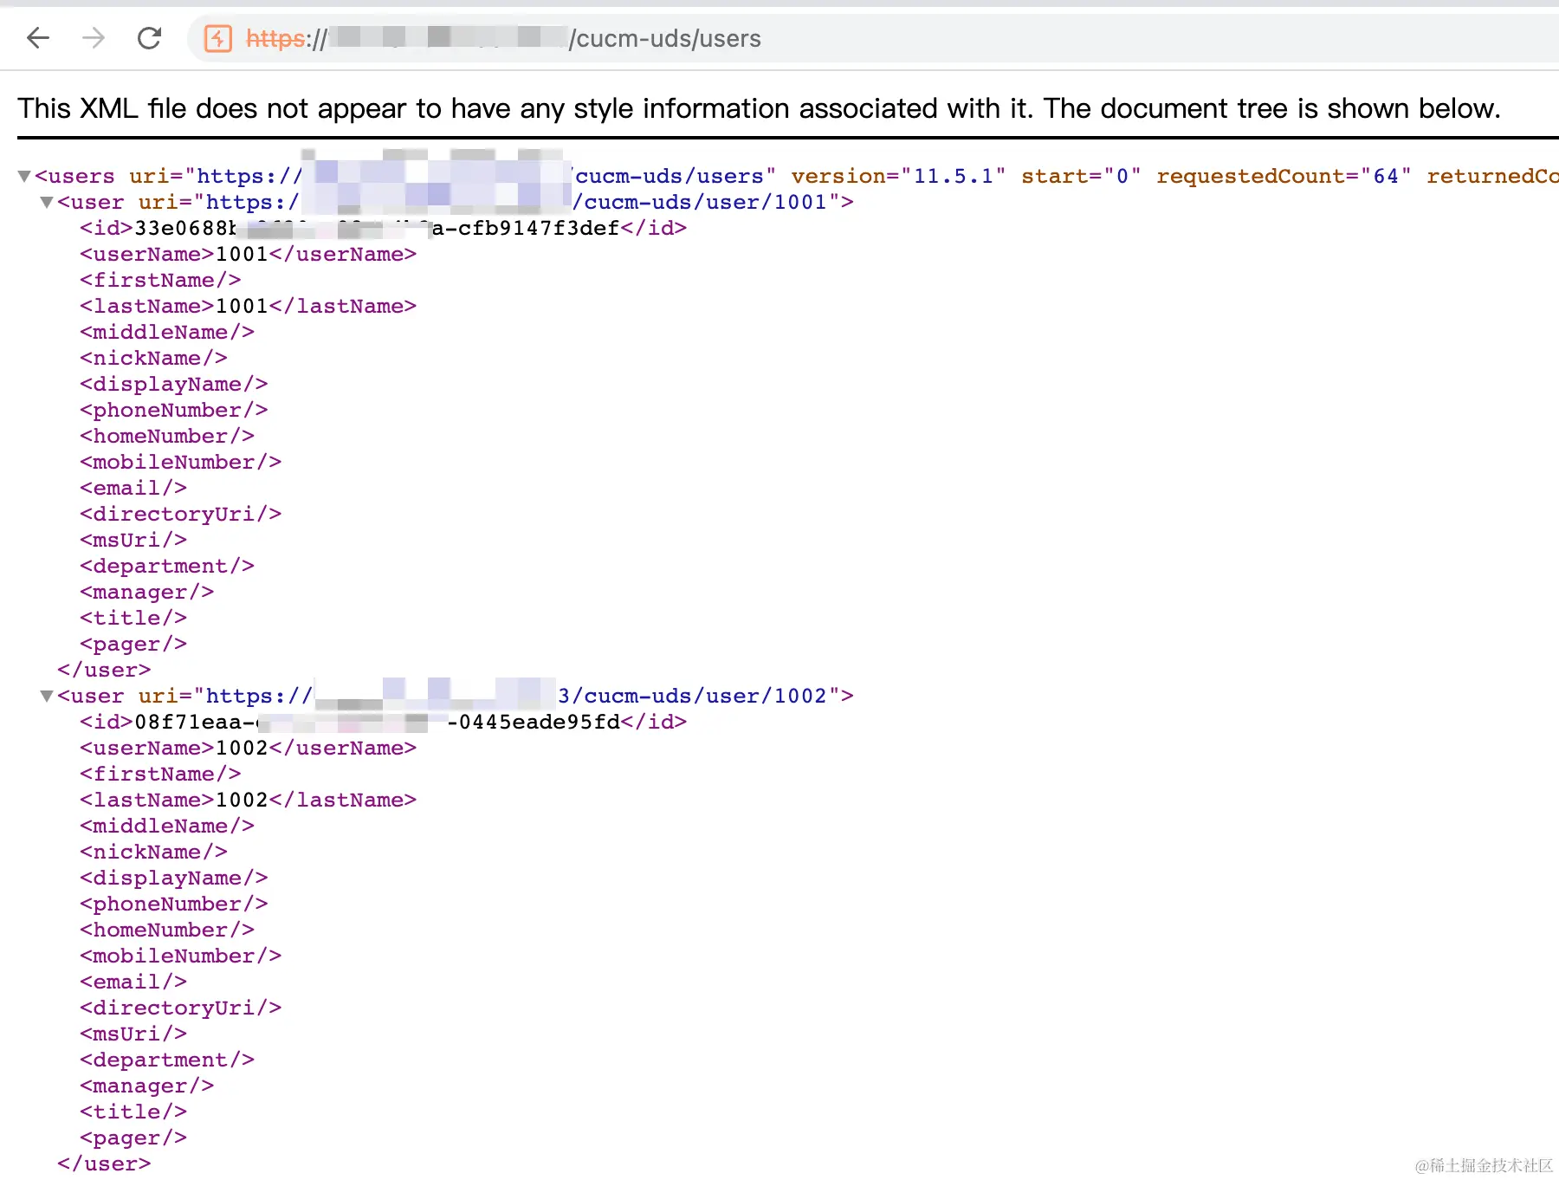This screenshot has height=1180, width=1559.
Task: Click the id line starting with 08f71eaa
Action: [x=383, y=723]
